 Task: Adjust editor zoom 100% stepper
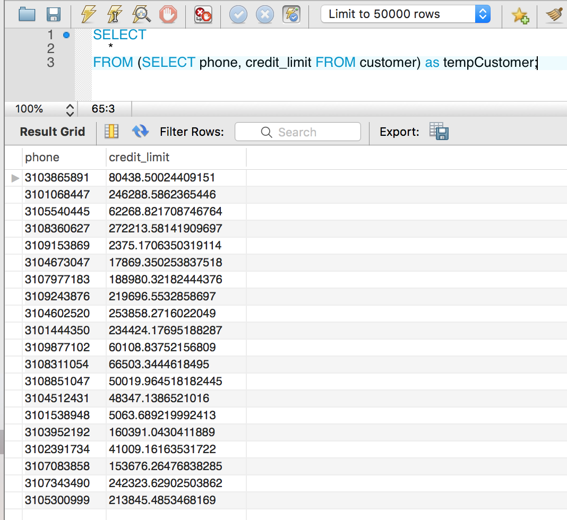tap(70, 109)
